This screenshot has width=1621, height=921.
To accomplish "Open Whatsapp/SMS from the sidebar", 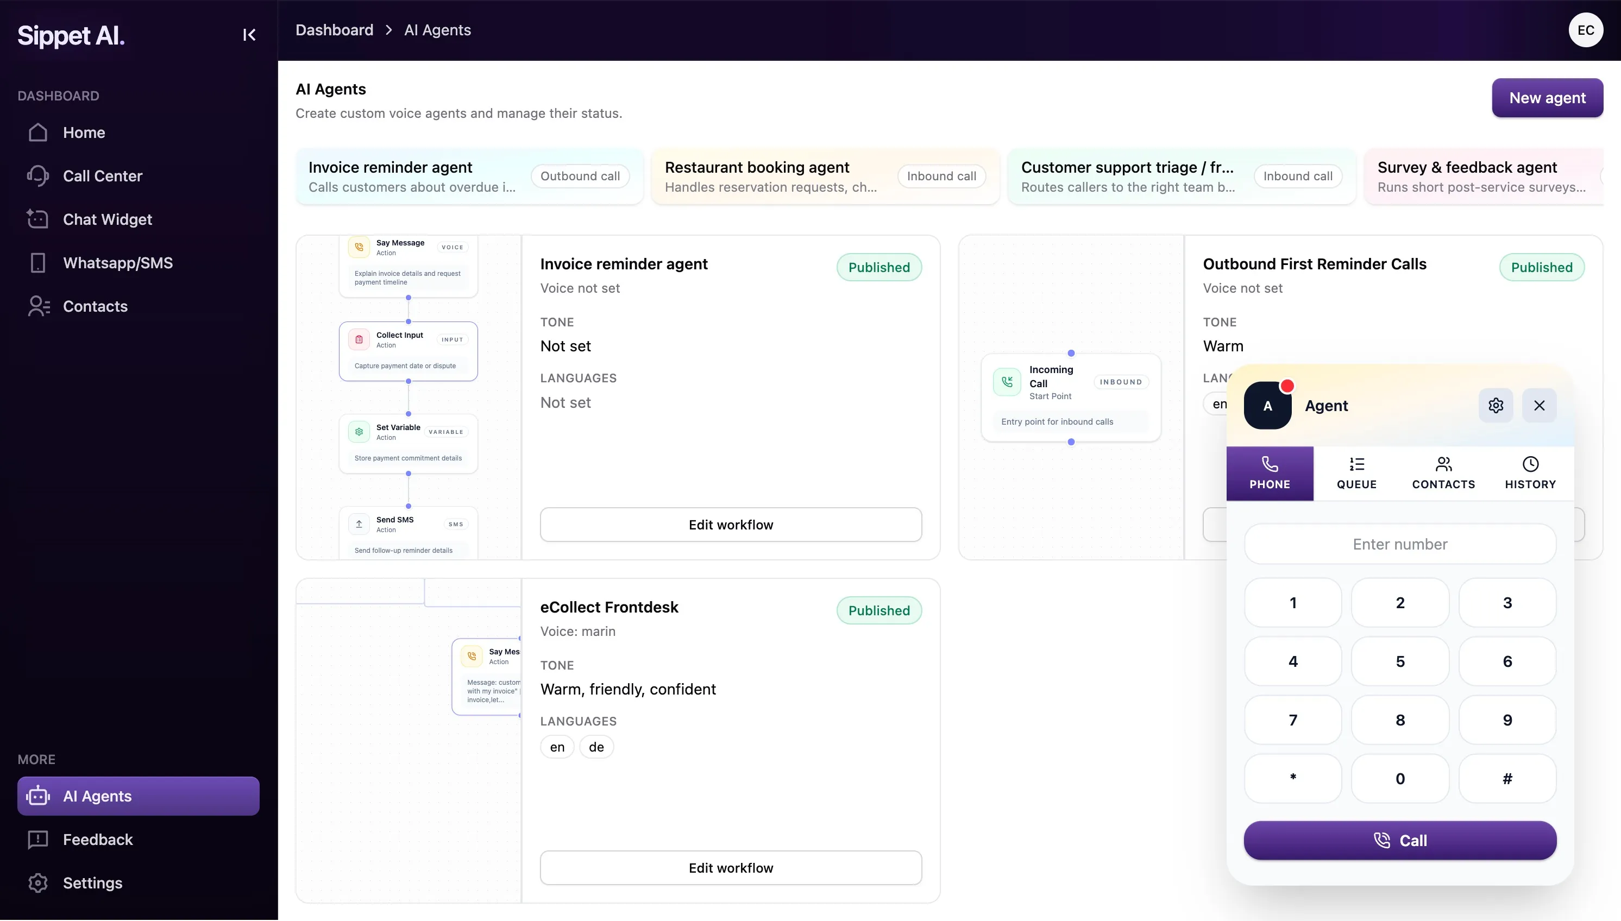I will (117, 262).
